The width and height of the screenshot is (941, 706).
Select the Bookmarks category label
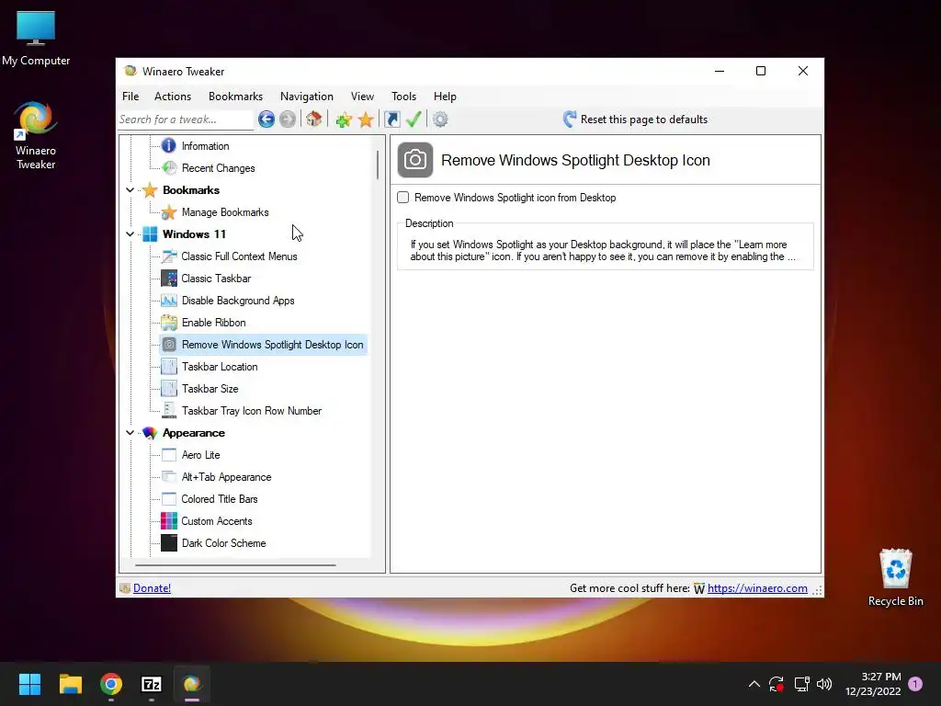tap(191, 190)
